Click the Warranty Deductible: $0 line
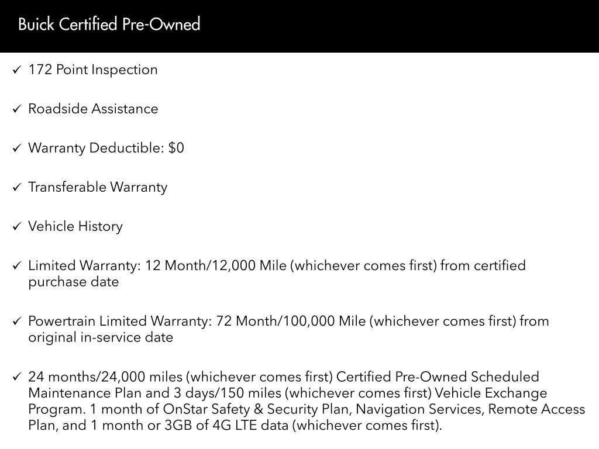599x449 pixels. click(x=106, y=148)
